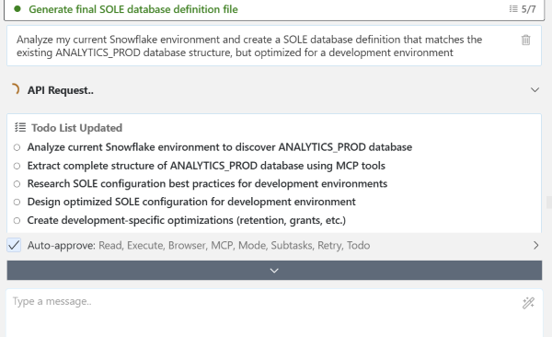The width and height of the screenshot is (552, 337).
Task: Click the dark scroll-to-bottom chevron bar
Action: click(x=274, y=271)
